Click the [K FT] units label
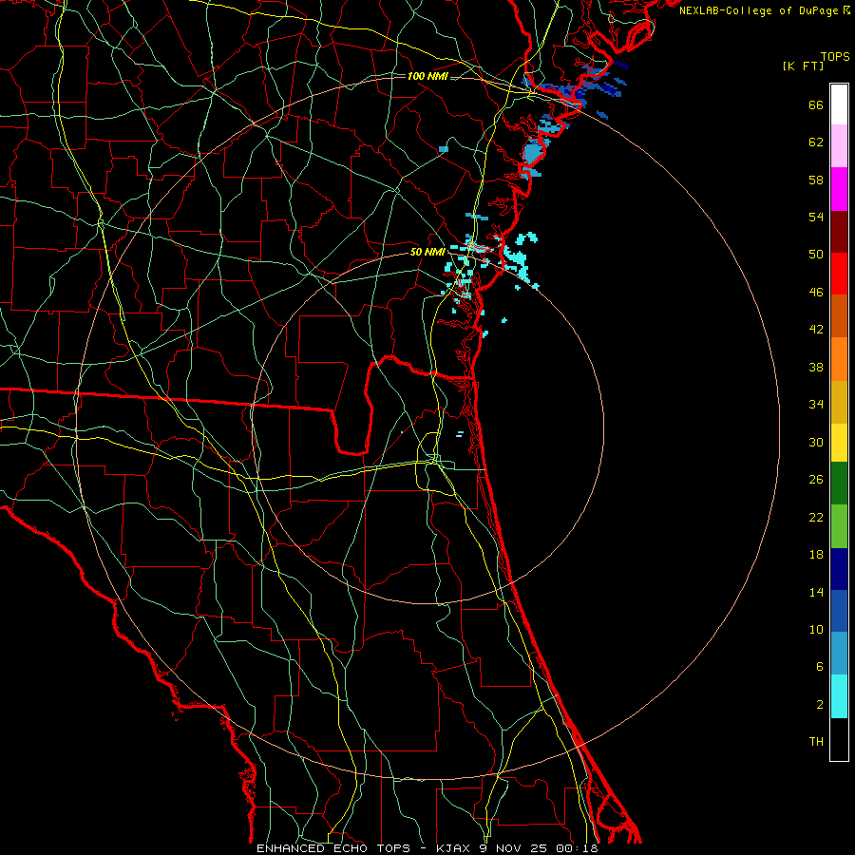 pyautogui.click(x=803, y=66)
